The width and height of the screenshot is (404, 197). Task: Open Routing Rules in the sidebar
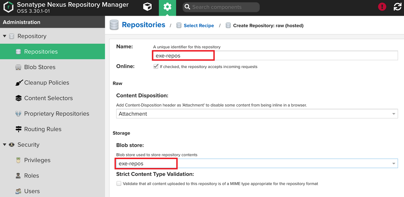pos(52,129)
